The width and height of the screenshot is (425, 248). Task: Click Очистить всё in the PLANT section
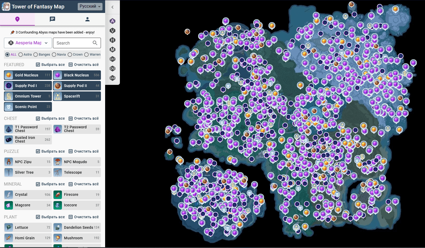[84, 217]
